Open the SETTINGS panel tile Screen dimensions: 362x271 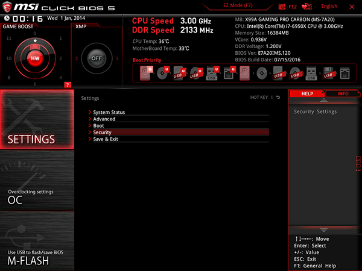click(37, 119)
